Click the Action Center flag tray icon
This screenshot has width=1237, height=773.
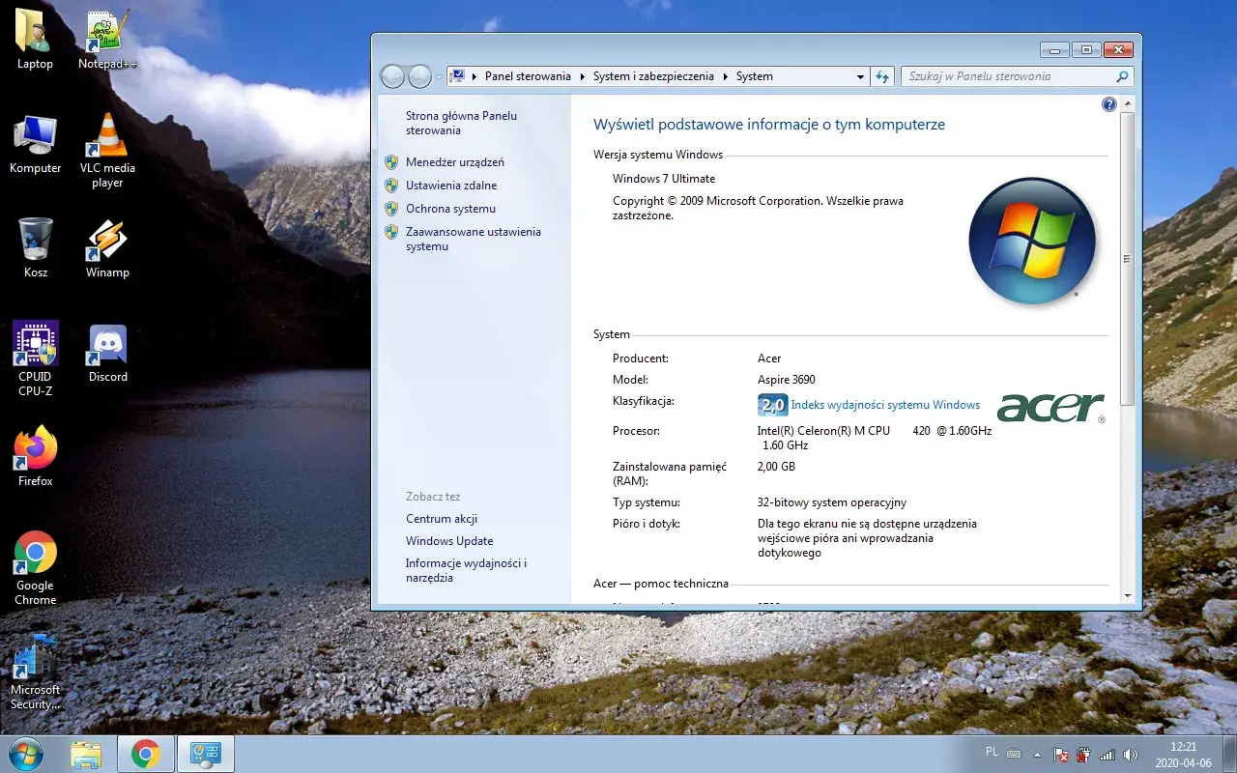tap(1061, 755)
